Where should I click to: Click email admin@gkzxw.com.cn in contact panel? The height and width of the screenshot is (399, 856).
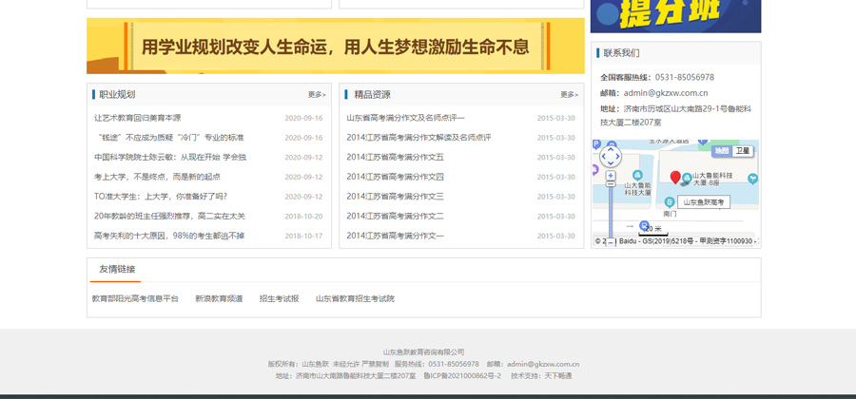666,93
